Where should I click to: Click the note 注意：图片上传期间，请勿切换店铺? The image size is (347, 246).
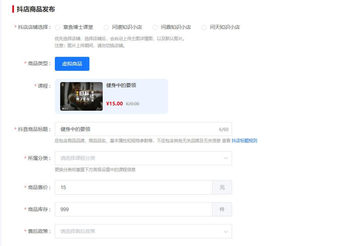[90, 46]
